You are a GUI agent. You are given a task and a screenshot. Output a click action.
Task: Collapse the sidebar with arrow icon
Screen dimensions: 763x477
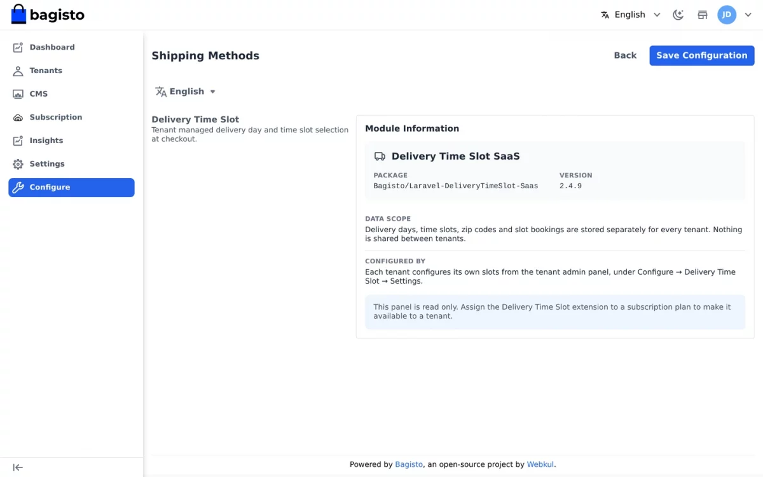click(x=18, y=467)
